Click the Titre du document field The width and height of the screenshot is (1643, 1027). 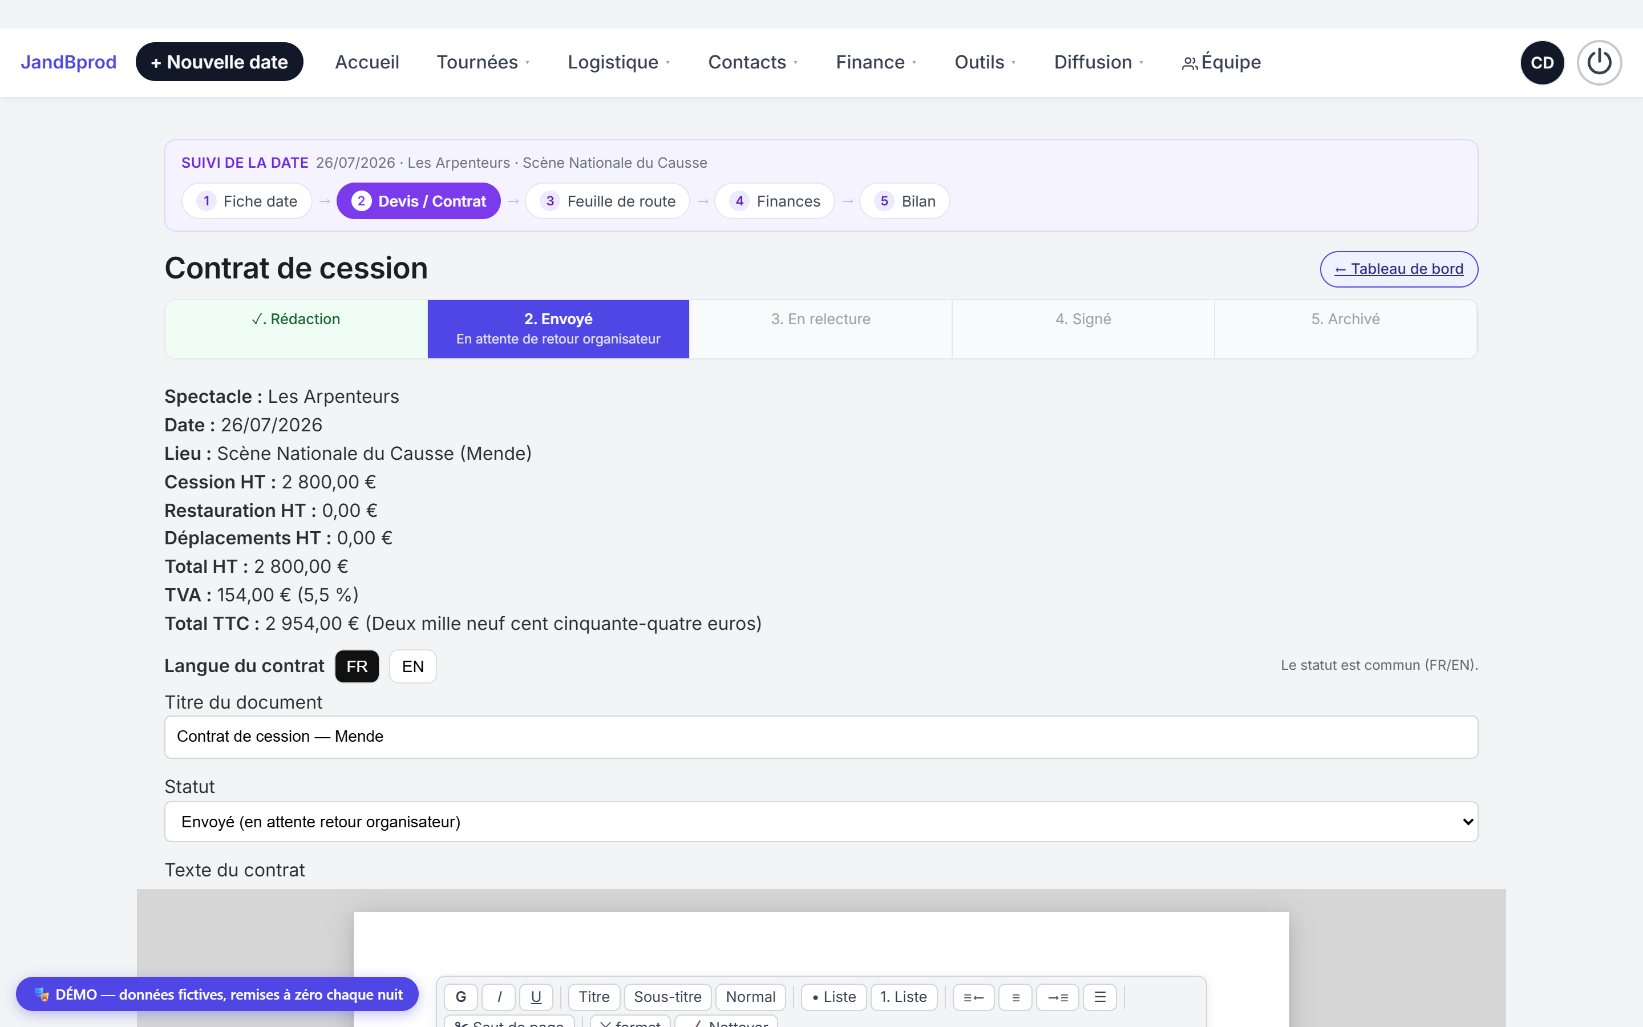tap(821, 737)
